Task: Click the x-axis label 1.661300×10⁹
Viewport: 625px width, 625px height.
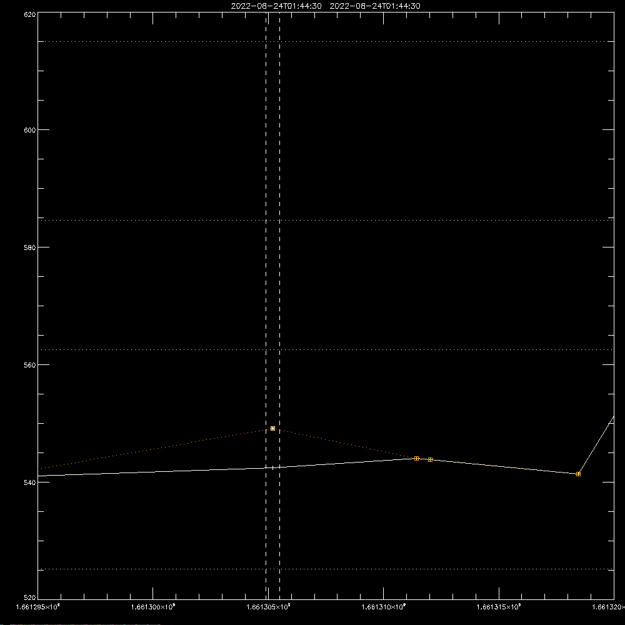Action: tap(152, 607)
